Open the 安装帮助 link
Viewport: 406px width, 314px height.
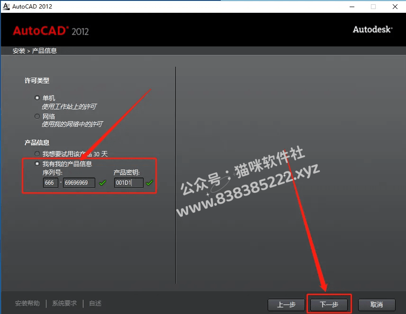tap(27, 303)
